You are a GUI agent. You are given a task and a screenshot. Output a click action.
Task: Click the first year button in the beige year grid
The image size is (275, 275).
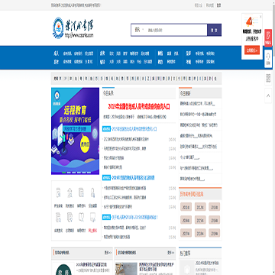tap(186, 207)
